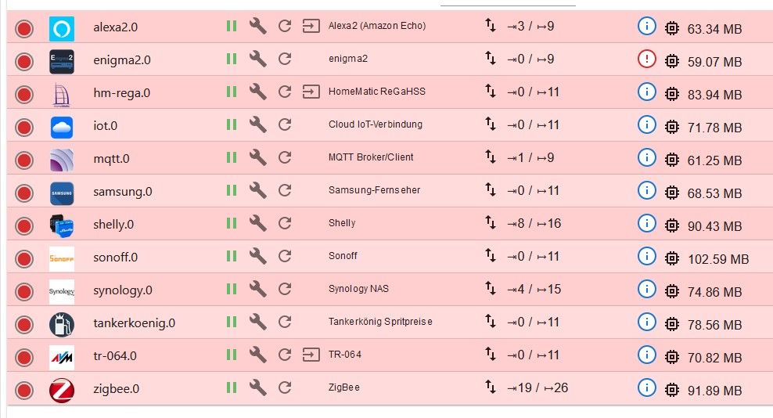Open settings wrench for enigma2.0

(x=257, y=59)
